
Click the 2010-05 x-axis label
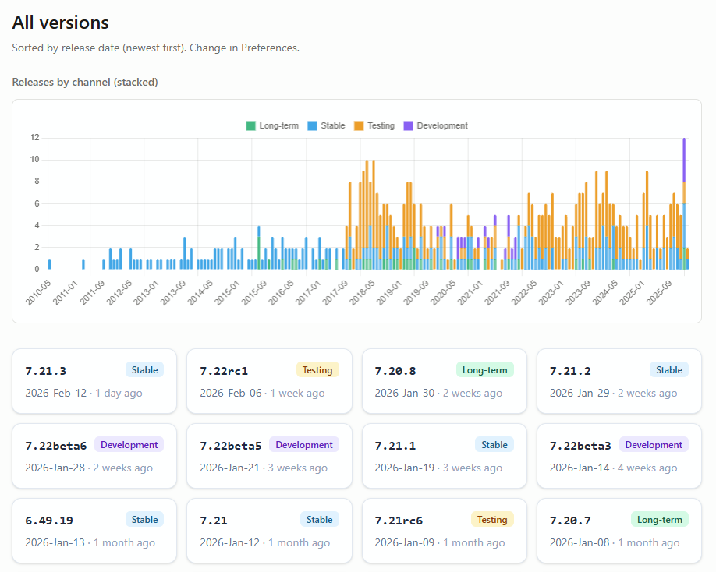click(38, 292)
